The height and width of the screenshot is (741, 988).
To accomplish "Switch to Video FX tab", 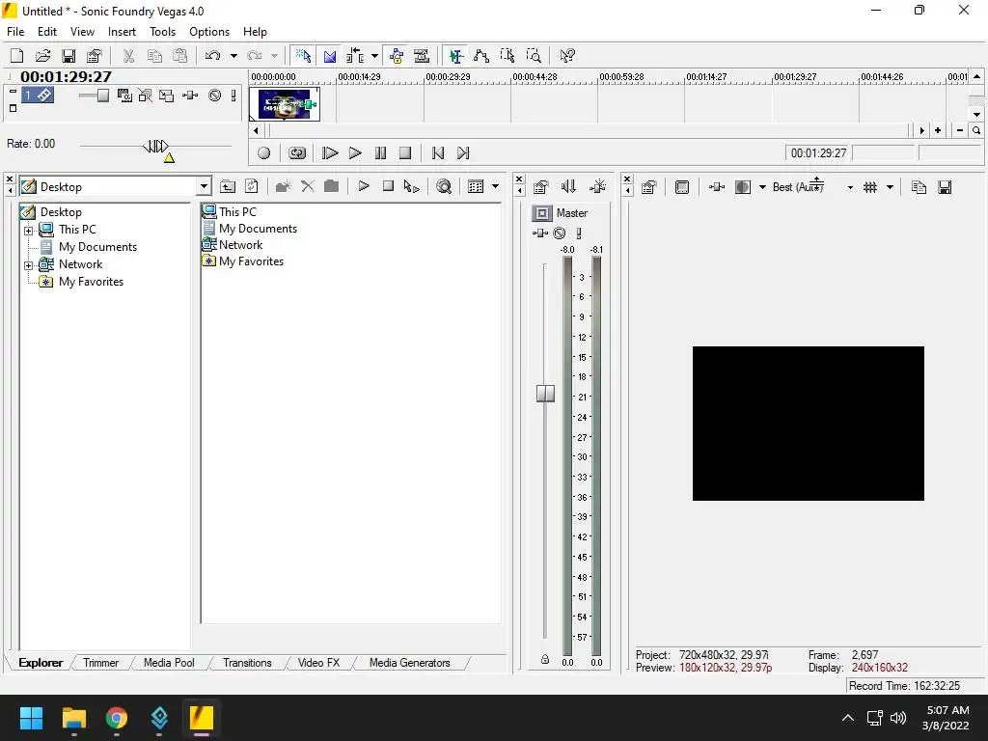I will coord(318,663).
